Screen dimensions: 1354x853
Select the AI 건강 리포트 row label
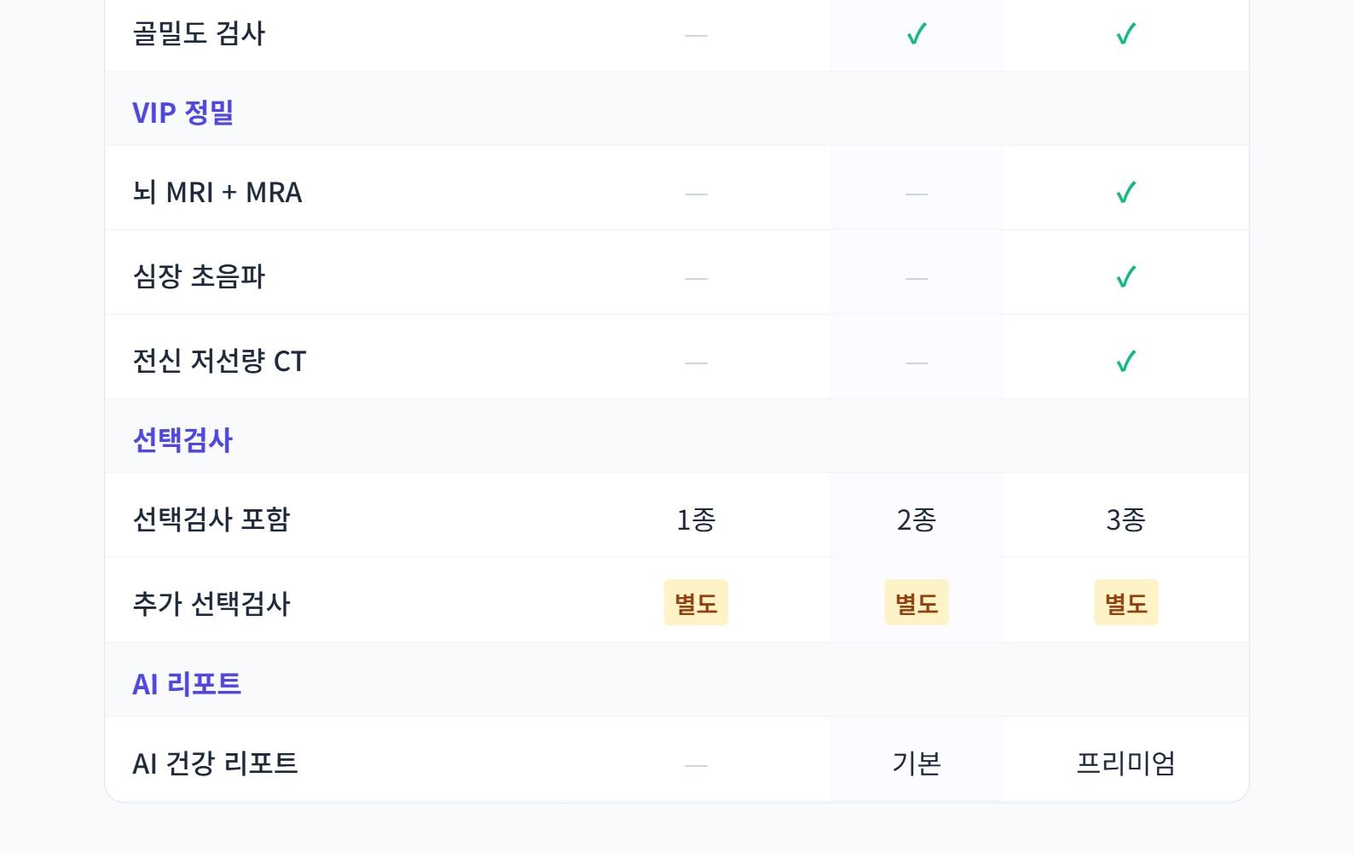pyautogui.click(x=215, y=763)
